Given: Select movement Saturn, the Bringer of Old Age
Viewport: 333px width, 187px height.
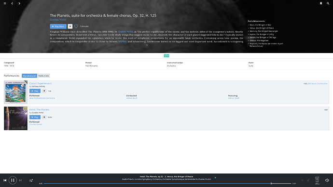Looking at the screenshot, I should (x=263, y=37).
